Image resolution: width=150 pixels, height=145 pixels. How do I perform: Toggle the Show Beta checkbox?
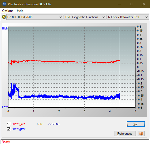[8, 124]
